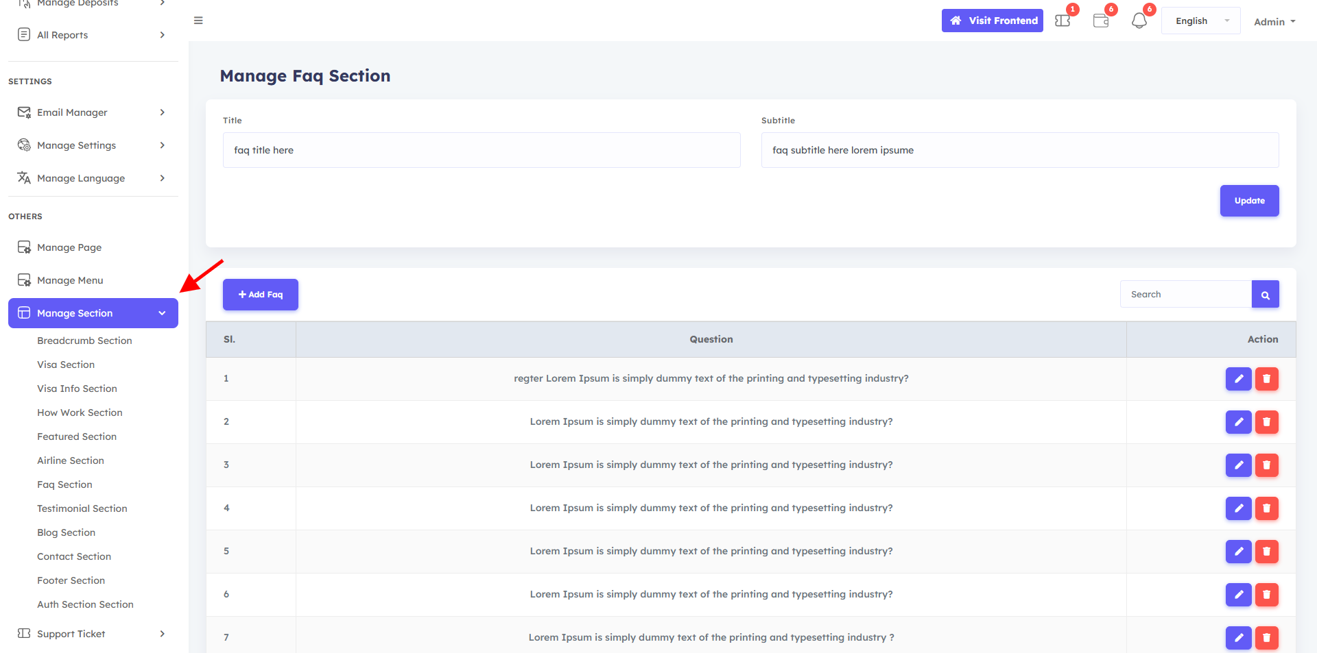Collapse the Manage Section chevron
This screenshot has width=1317, height=653.
163,313
